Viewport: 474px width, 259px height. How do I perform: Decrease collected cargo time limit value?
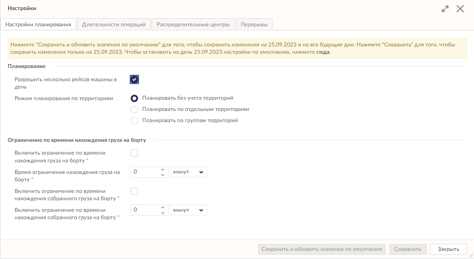pos(163,213)
